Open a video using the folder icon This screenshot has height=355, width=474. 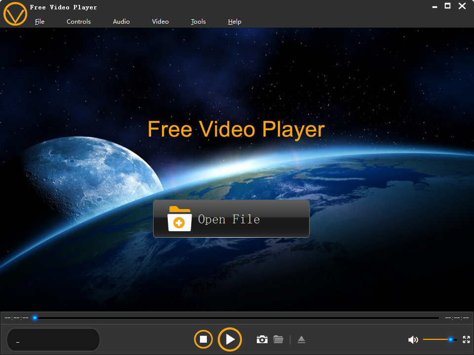point(278,339)
